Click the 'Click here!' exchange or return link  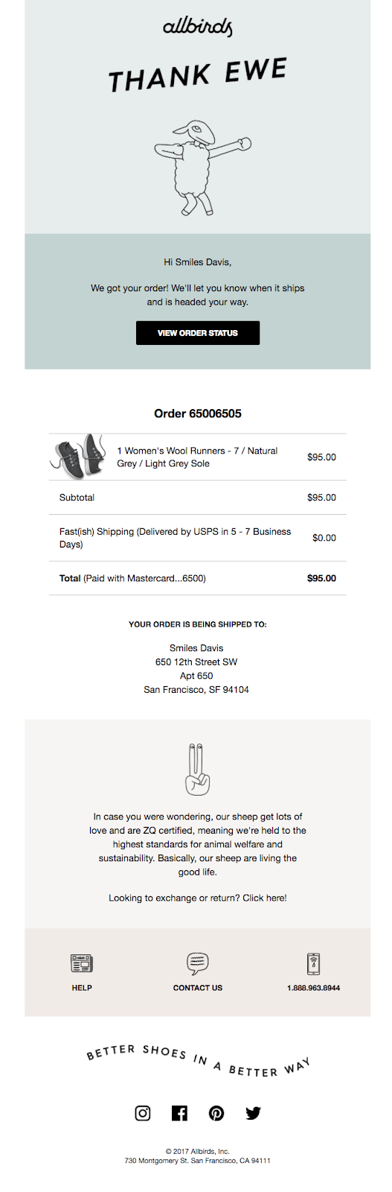(x=265, y=898)
